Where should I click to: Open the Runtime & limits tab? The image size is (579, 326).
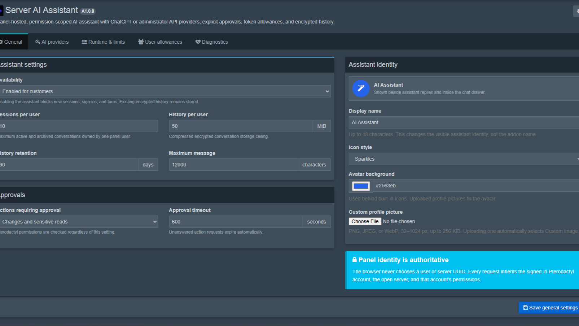(104, 42)
